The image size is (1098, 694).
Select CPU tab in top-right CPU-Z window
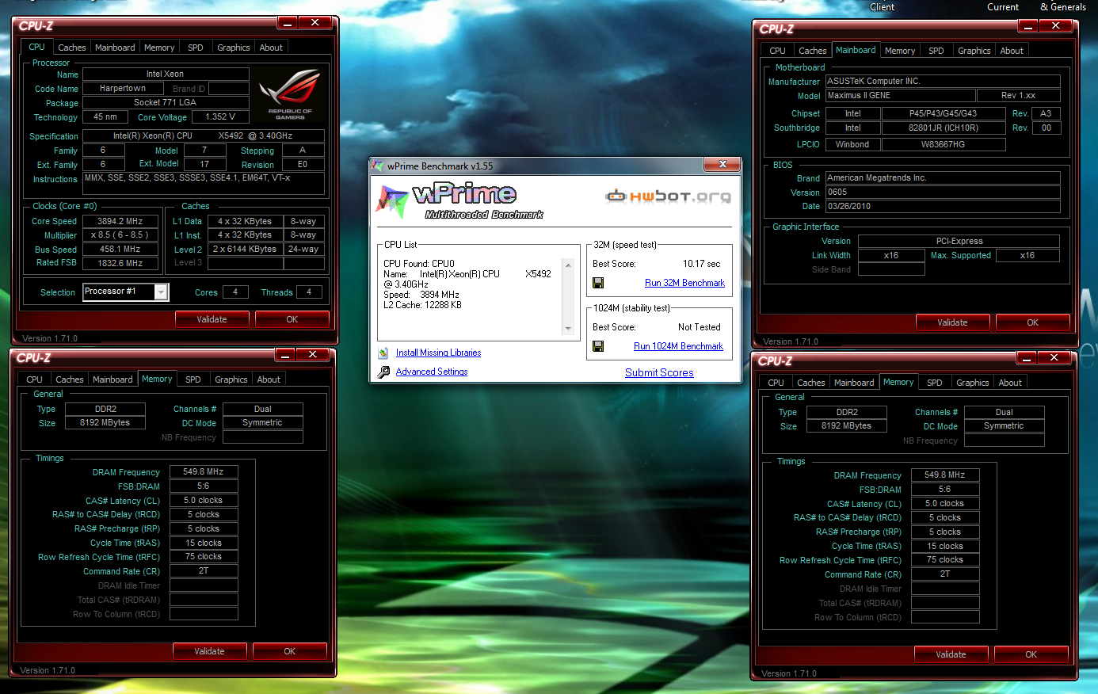coord(778,51)
